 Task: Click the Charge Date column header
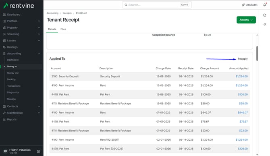point(163,69)
